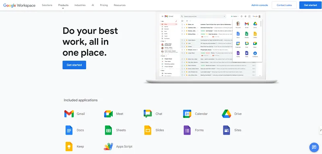Expand the Products menu chevron

63,8
